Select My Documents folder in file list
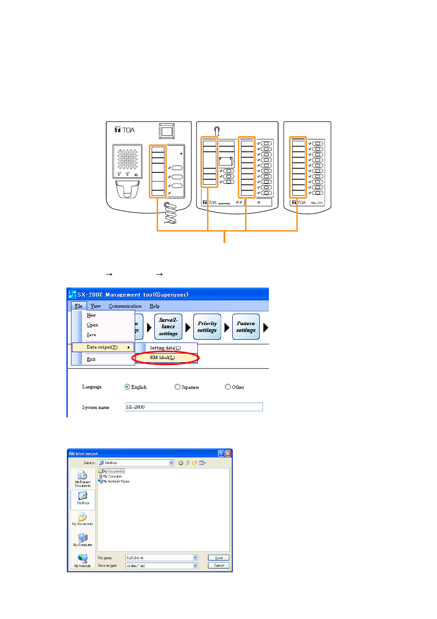This screenshot has width=437, height=619. tap(111, 471)
